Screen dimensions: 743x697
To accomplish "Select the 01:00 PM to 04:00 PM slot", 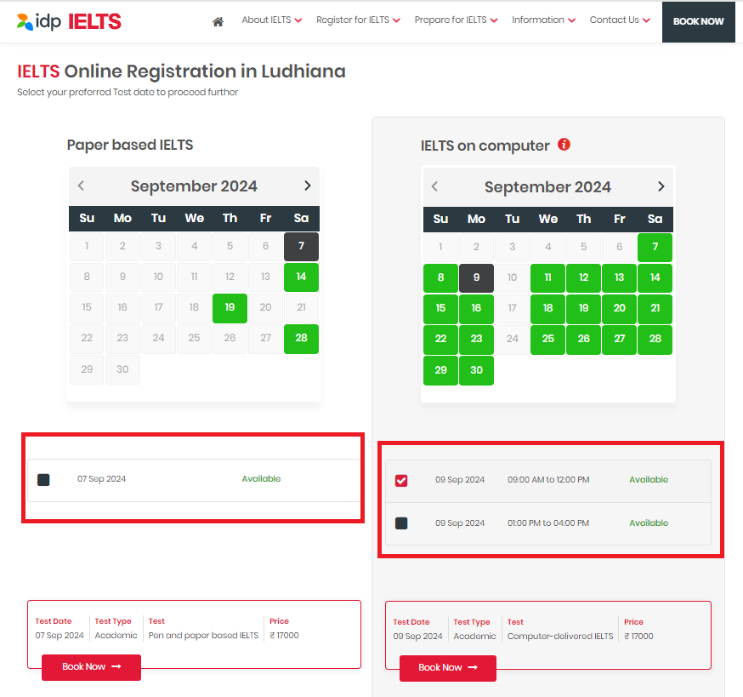I will [400, 523].
